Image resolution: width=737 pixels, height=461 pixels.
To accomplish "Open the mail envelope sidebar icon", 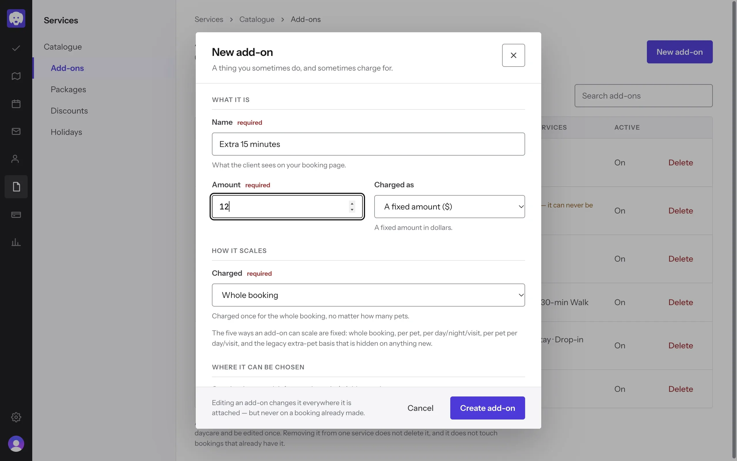I will click(16, 131).
